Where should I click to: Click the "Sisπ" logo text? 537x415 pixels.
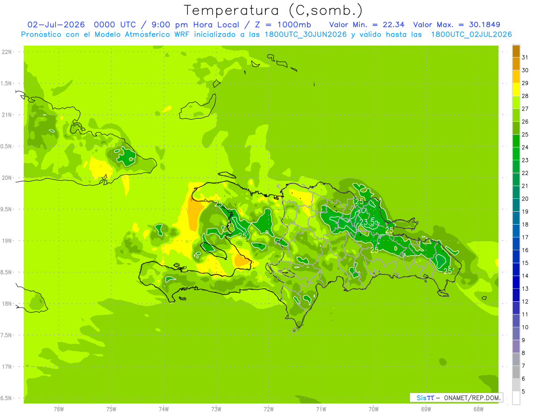tap(425, 398)
